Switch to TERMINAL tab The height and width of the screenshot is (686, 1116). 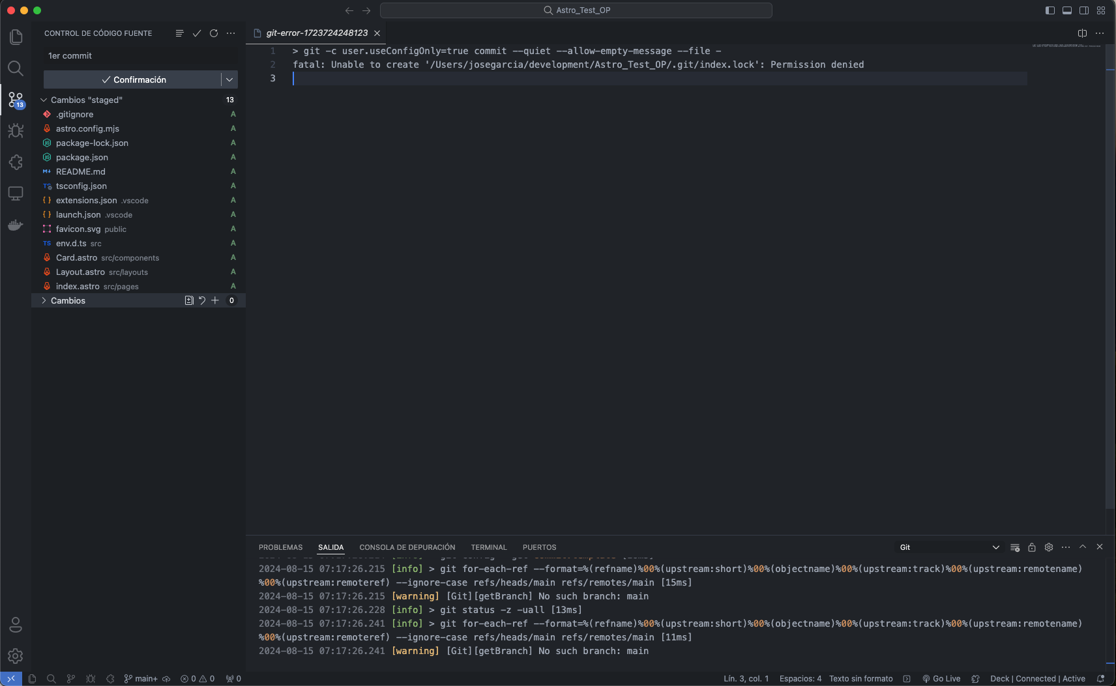point(489,547)
